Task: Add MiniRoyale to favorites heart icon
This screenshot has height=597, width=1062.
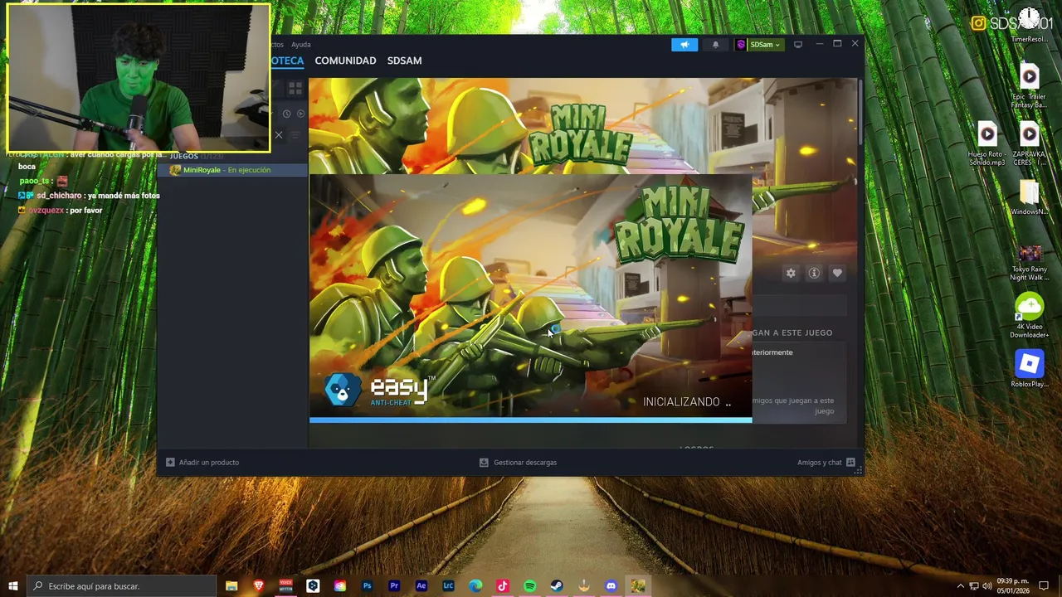Action: coord(837,273)
